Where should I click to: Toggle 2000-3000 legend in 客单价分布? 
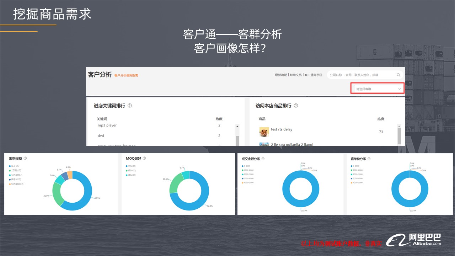pos(357,174)
